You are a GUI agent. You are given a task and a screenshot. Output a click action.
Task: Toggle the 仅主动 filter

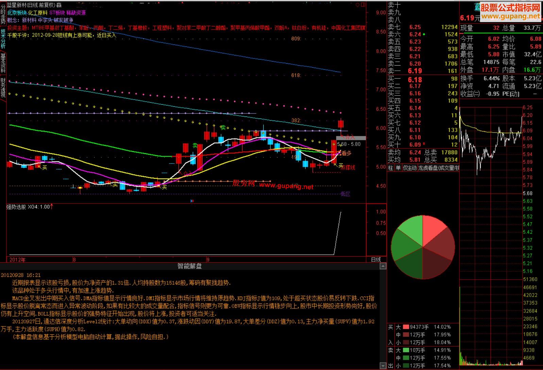pos(409,168)
